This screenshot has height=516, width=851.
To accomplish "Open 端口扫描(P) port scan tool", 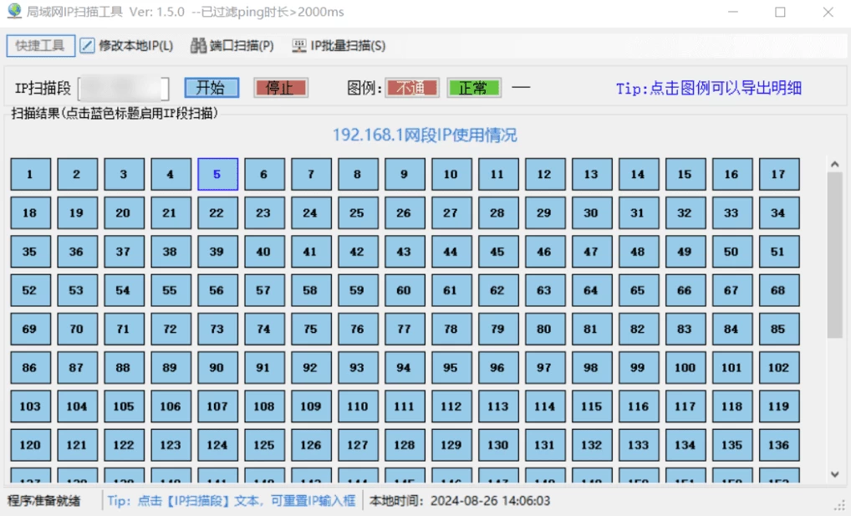I will pyautogui.click(x=232, y=46).
